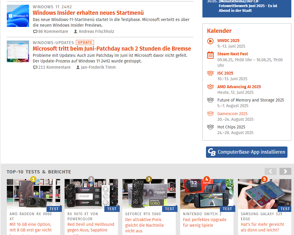Image resolution: width=294 pixels, height=235 pixels.
Task: Open the AMD Advancing AI 2025 entry
Action: (239, 87)
